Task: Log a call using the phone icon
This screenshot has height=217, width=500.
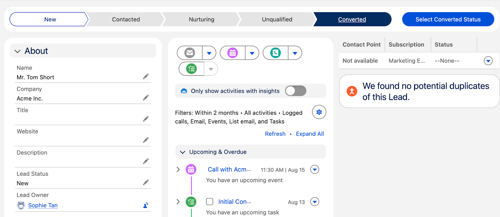Action: 275,53
